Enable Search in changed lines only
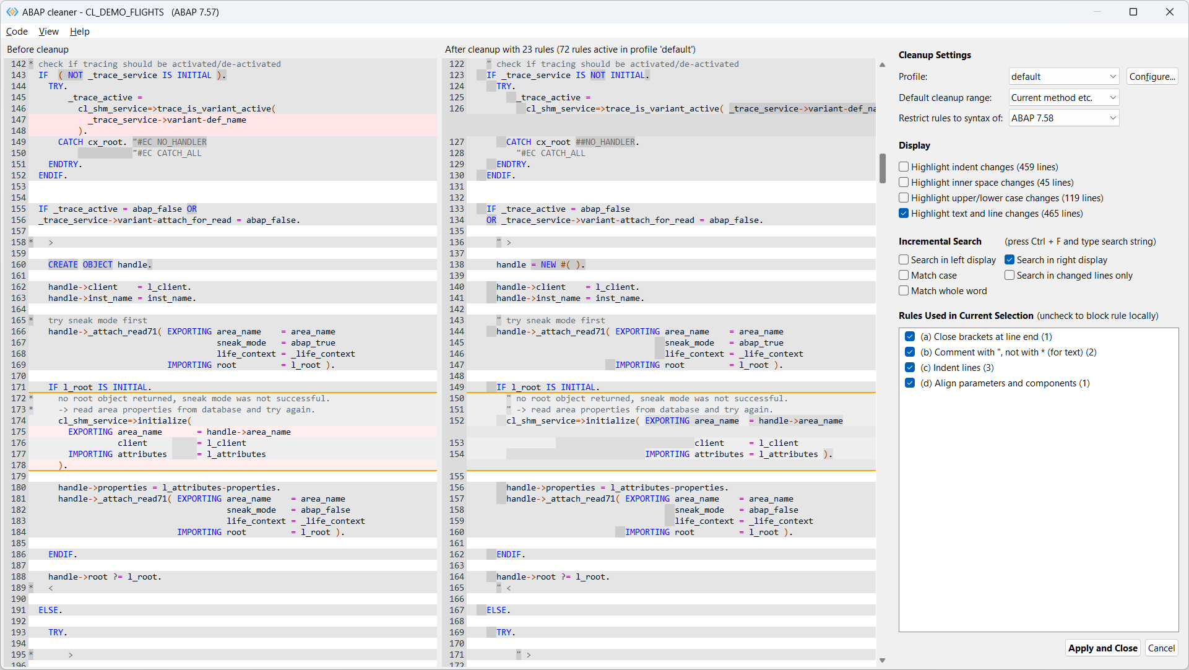 pos(1010,276)
